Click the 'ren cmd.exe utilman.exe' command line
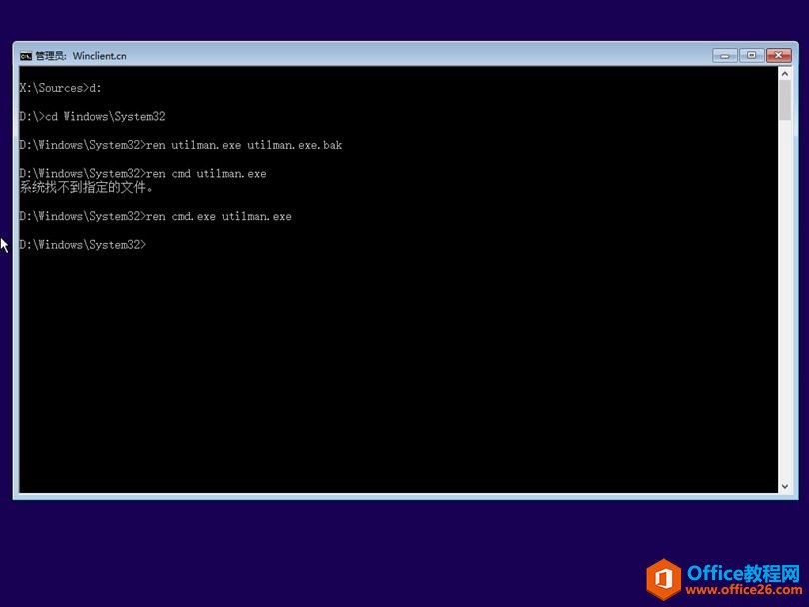The height and width of the screenshot is (607, 809). click(155, 216)
